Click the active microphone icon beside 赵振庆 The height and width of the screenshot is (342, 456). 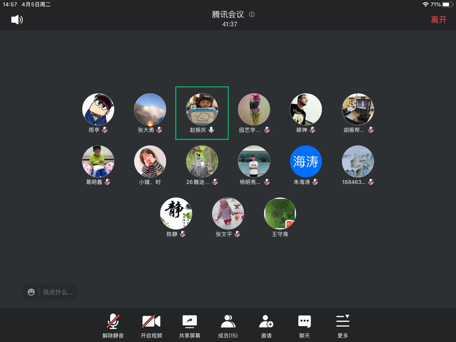tap(211, 130)
